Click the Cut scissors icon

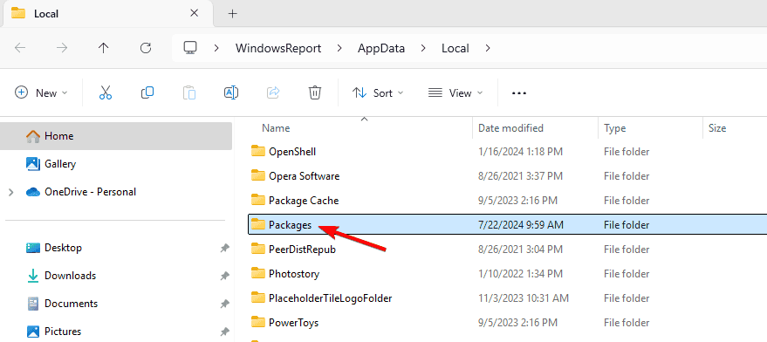pyautogui.click(x=106, y=92)
